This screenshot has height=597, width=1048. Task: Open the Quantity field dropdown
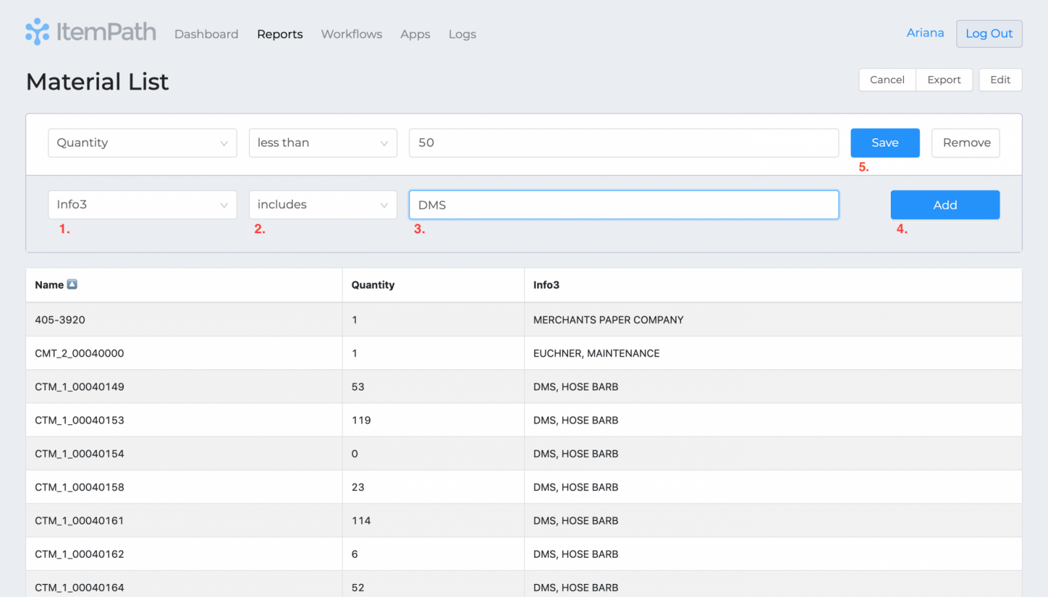click(142, 143)
